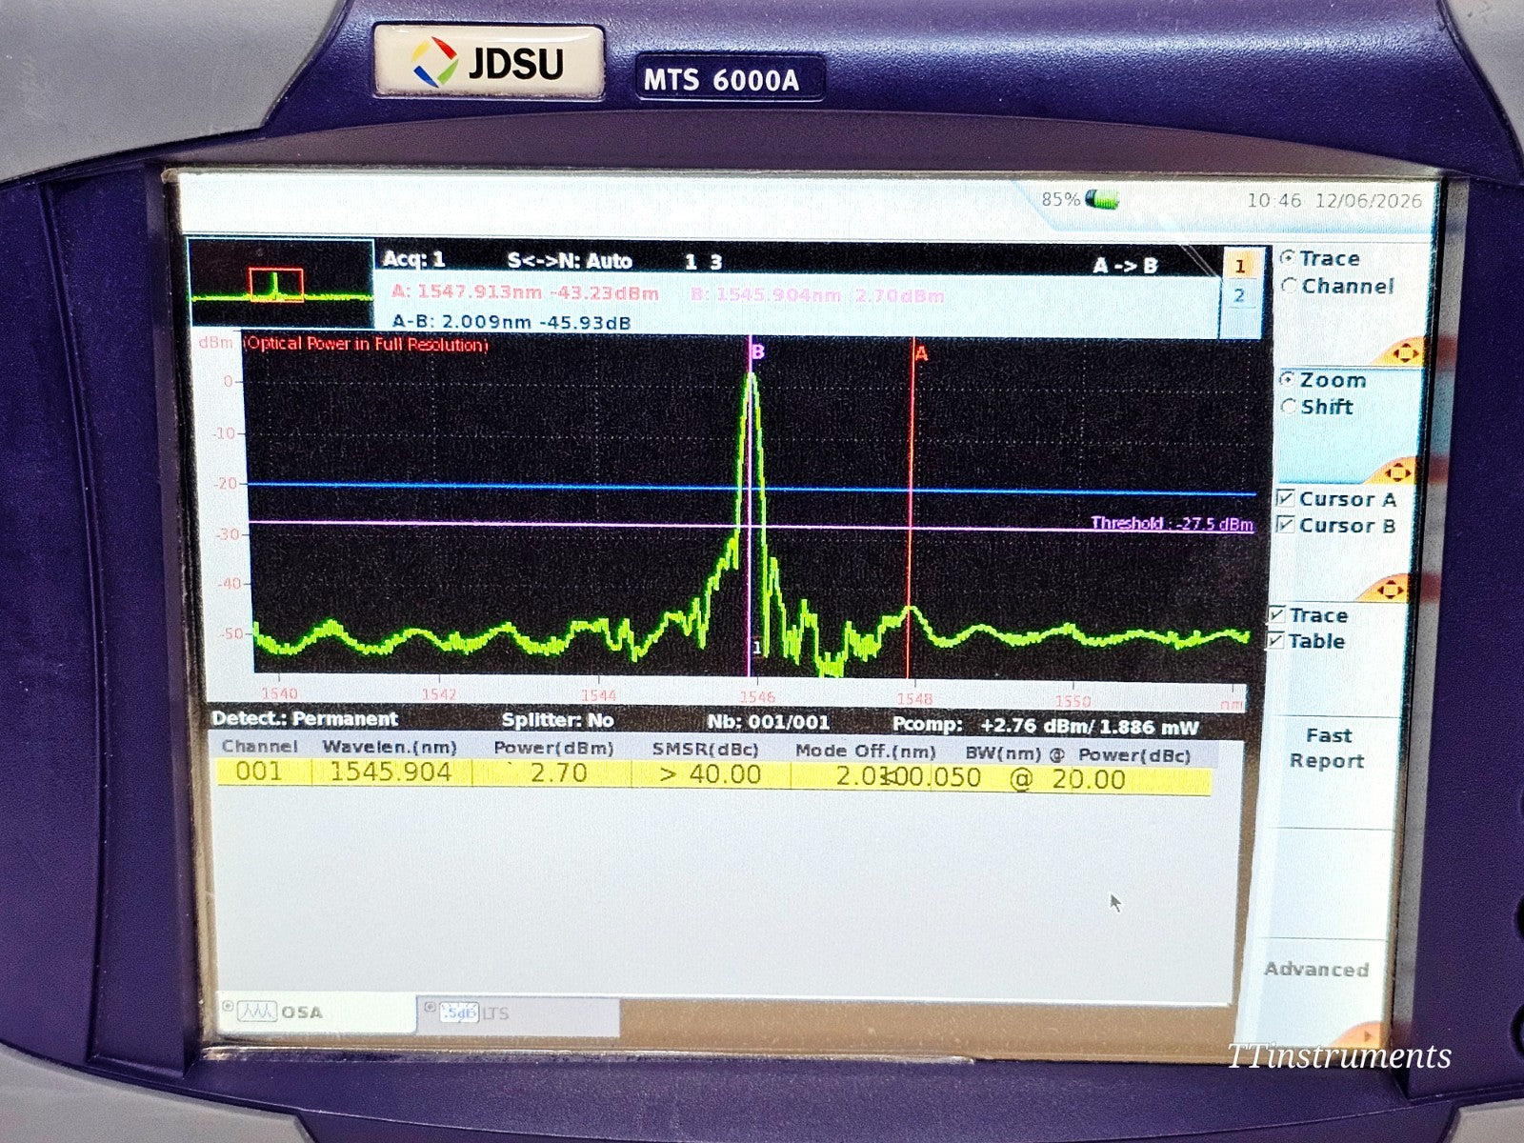Viewport: 1524px width, 1143px height.
Task: Click power value 2.70 in table
Action: [x=558, y=772]
